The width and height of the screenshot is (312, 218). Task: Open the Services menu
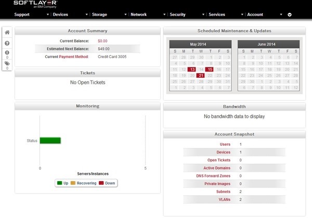217,15
